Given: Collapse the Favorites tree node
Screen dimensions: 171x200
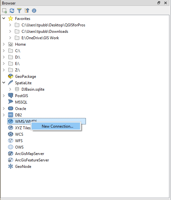Looking at the screenshot, I should pyautogui.click(x=4, y=18).
